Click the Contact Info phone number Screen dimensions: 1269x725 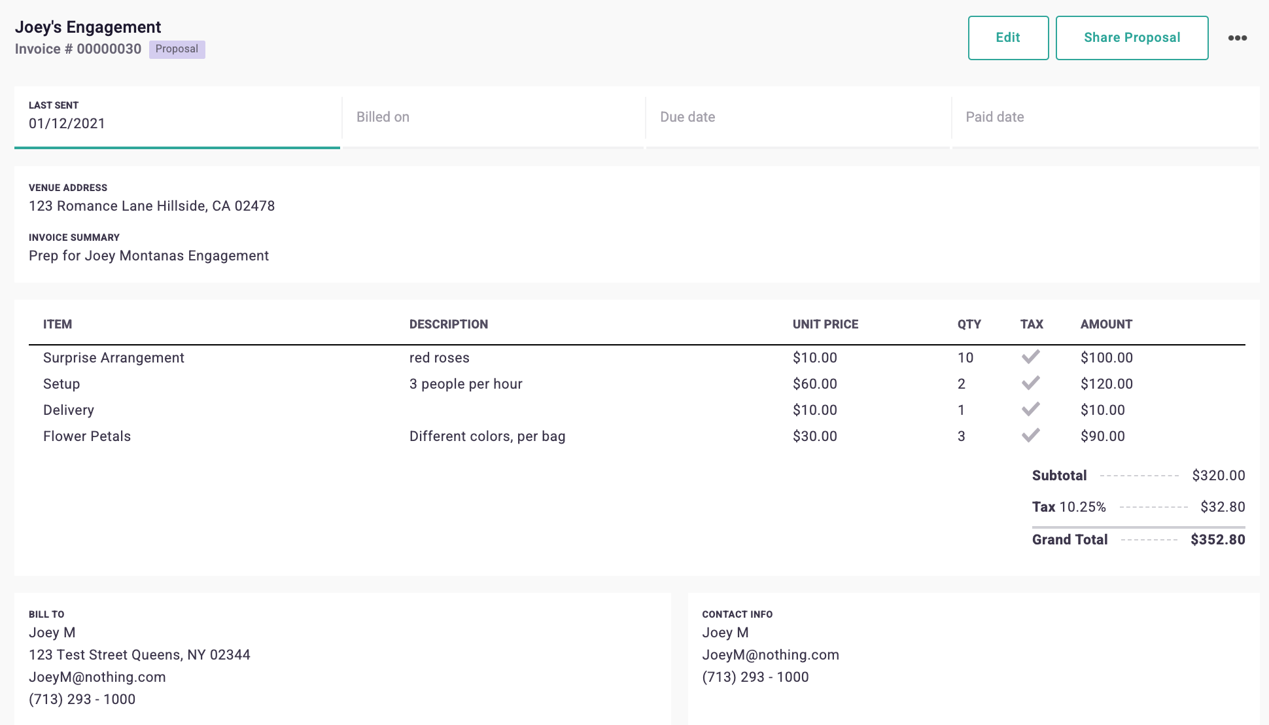click(x=756, y=677)
